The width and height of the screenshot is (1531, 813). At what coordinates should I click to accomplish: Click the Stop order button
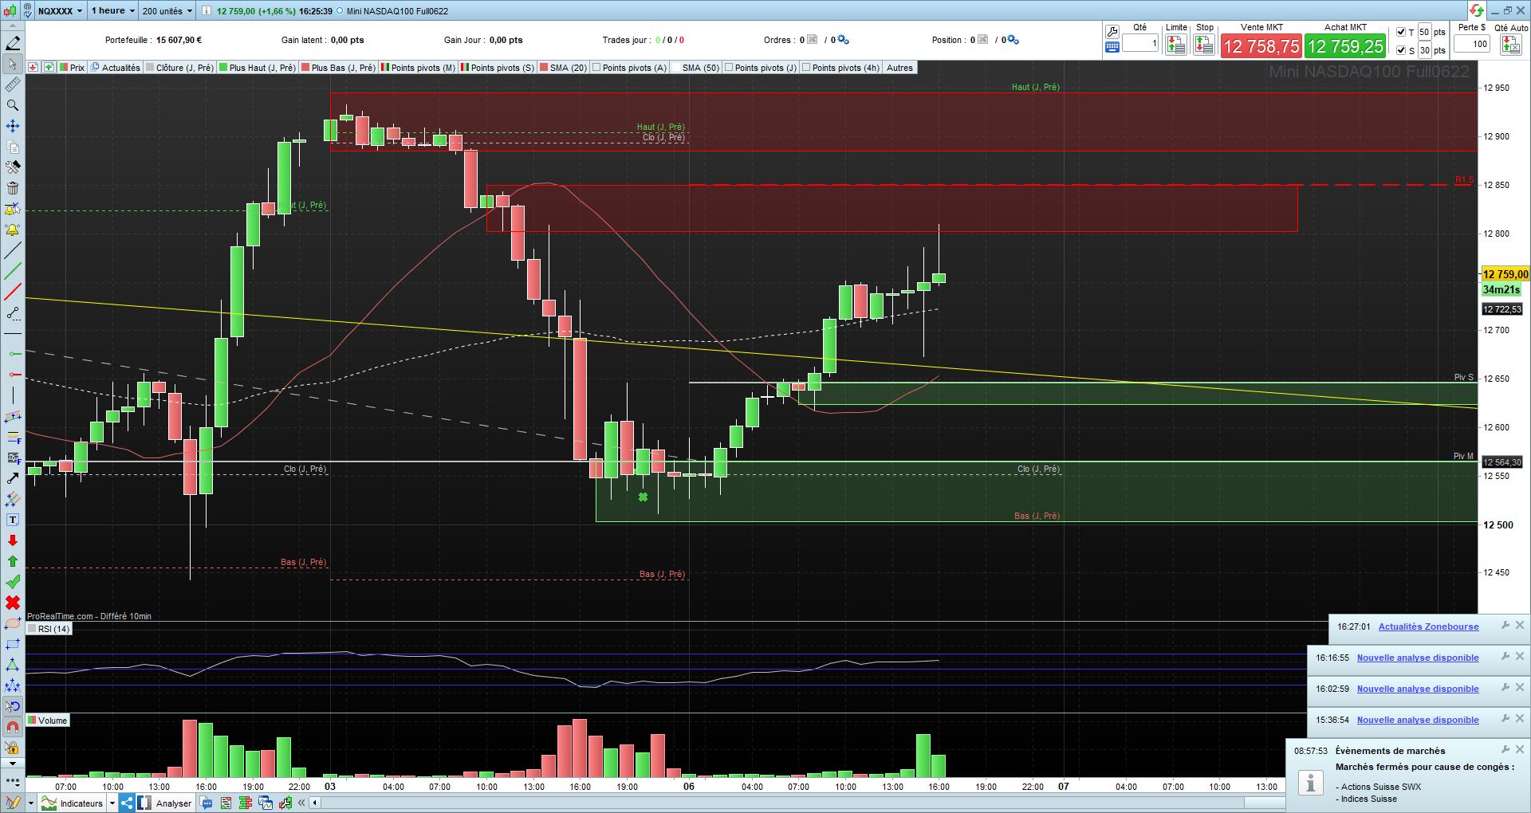1204,46
